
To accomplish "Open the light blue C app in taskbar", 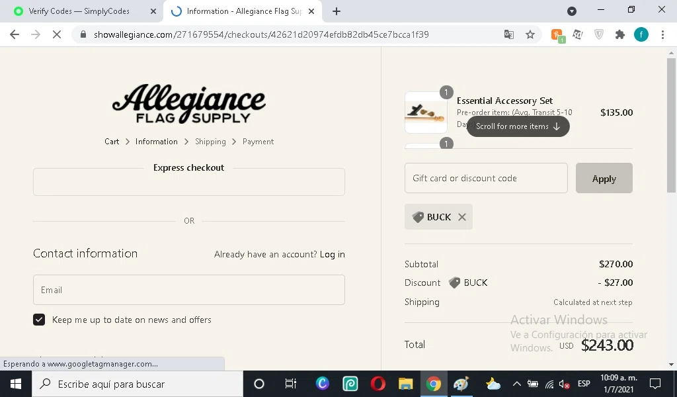I will (x=322, y=384).
